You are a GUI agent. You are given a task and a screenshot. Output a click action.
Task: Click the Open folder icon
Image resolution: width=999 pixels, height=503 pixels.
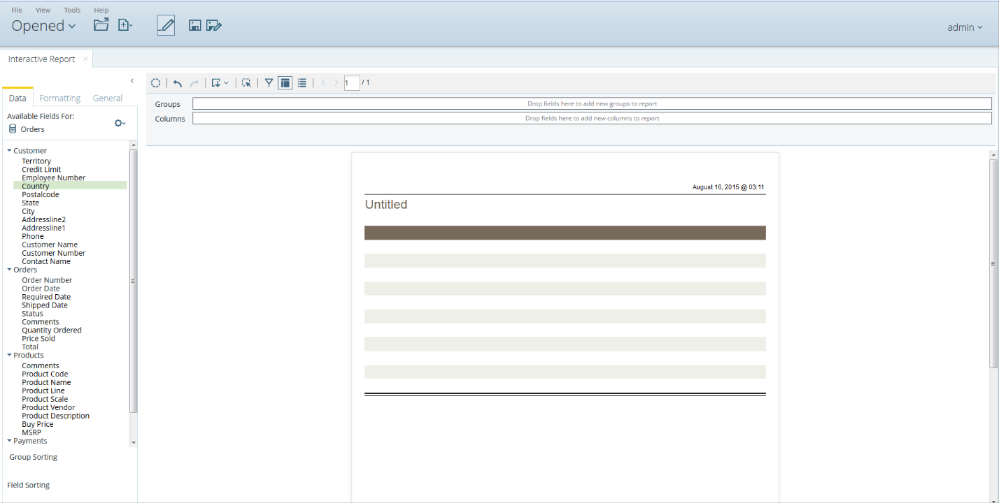pyautogui.click(x=101, y=25)
